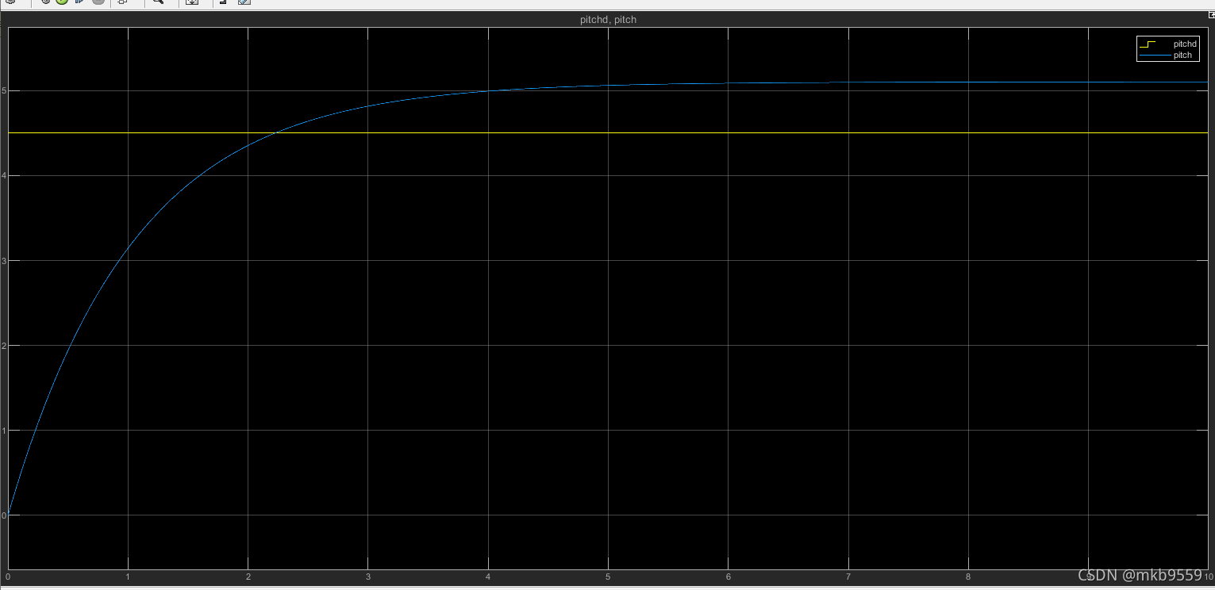Click x-axis tick label '8'
Viewport: 1215px width, 590px height.
[967, 576]
